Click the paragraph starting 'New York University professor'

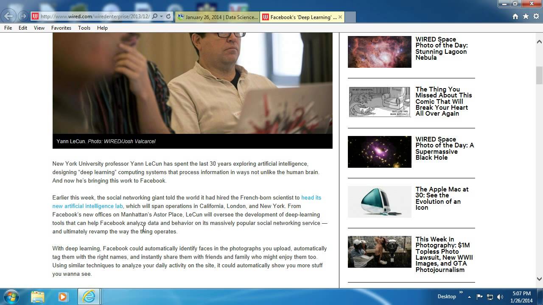tap(186, 172)
